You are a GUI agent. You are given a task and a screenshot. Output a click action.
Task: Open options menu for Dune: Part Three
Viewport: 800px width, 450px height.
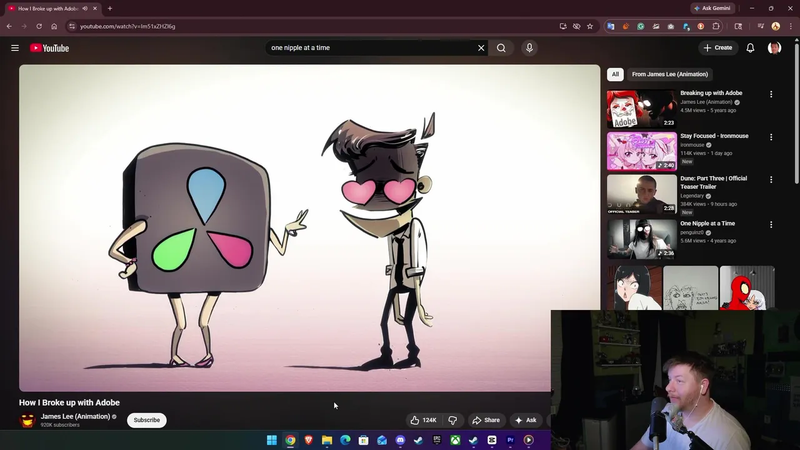coord(771,179)
